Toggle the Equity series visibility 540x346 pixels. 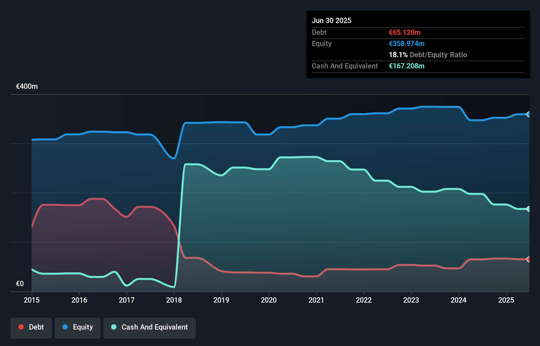click(x=77, y=328)
